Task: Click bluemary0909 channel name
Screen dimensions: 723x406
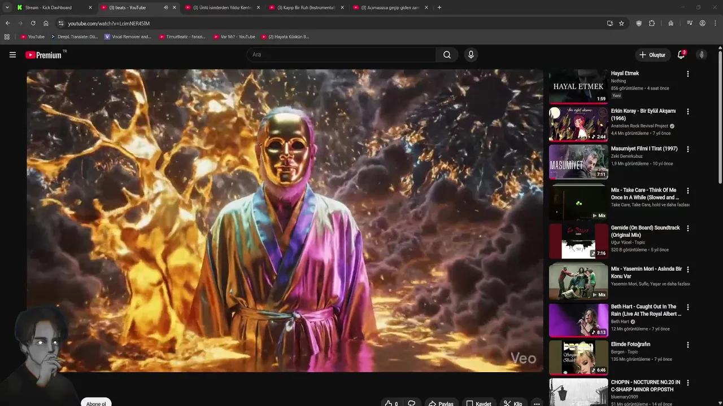Action: [625, 397]
